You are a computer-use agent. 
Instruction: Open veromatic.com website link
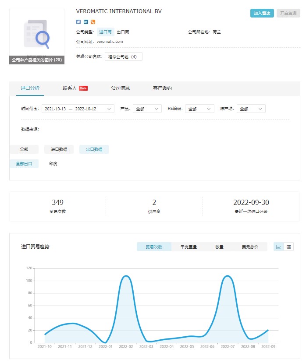point(110,42)
